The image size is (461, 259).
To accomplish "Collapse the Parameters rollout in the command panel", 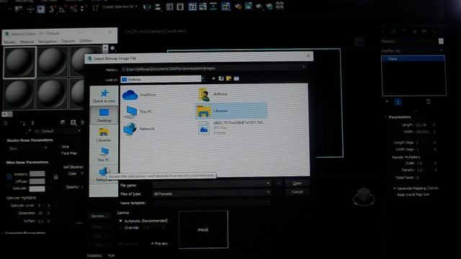I will pyautogui.click(x=399, y=117).
